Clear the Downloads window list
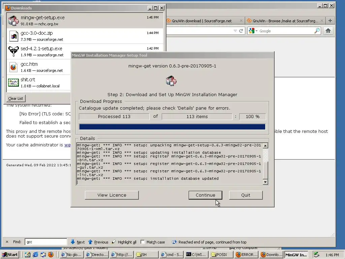 (15, 98)
